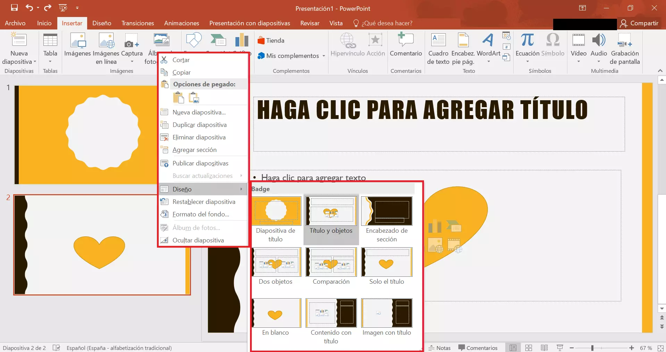This screenshot has height=352, width=666.
Task: Click the Formas shapes icon
Action: 194,40
